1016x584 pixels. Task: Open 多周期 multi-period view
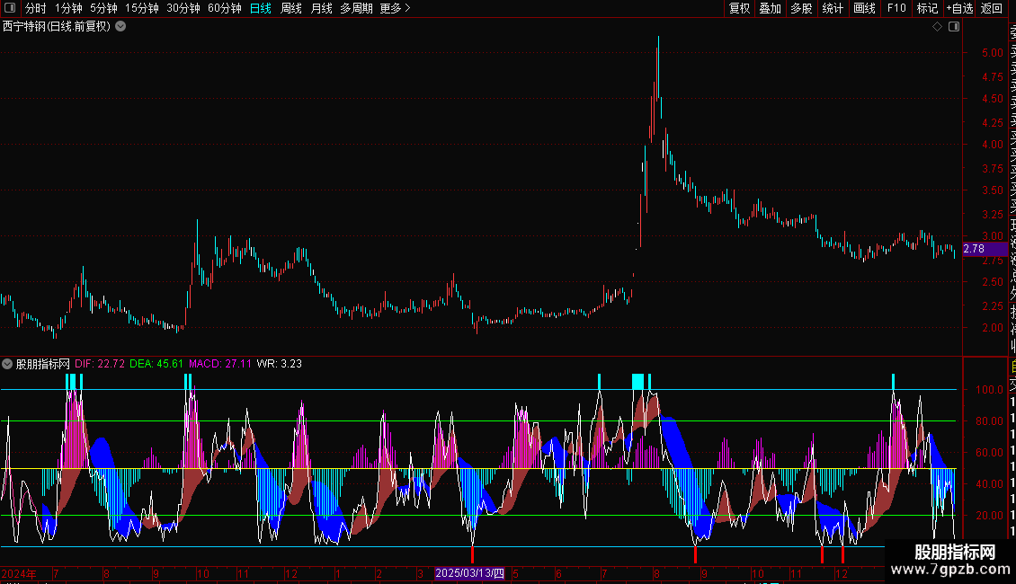click(x=356, y=8)
